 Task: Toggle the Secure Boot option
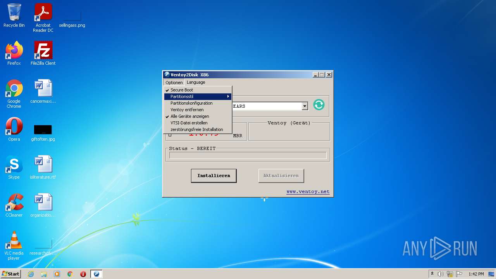(198, 90)
